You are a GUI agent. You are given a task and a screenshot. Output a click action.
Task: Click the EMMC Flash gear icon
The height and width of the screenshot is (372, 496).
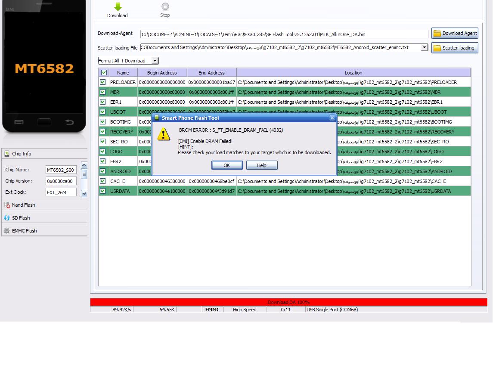pyautogui.click(x=6, y=231)
